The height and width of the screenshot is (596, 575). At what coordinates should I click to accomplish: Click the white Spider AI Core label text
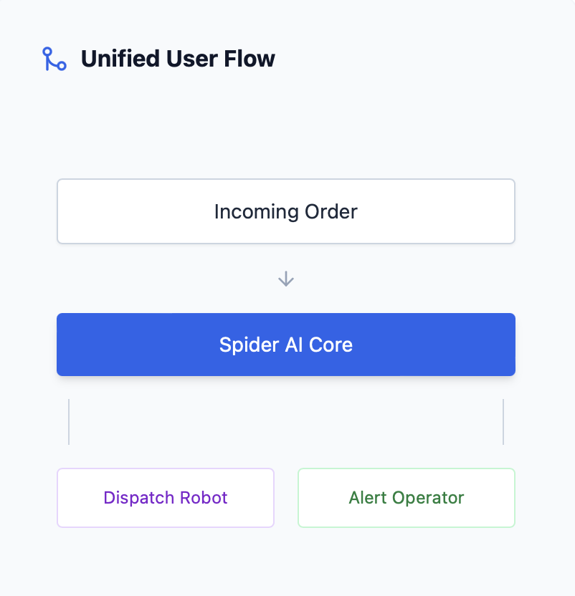pos(286,345)
